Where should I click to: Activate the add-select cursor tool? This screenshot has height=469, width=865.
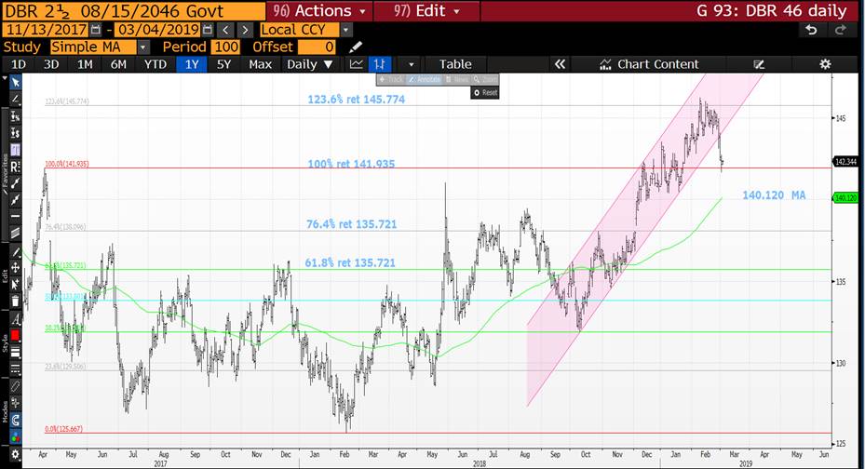coord(16,285)
